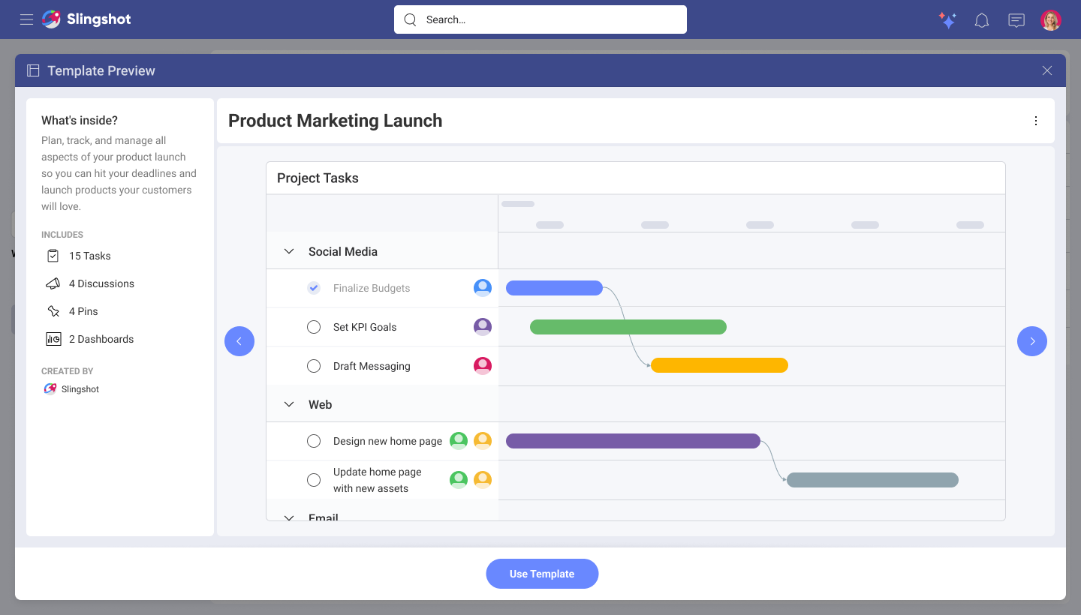Click the 2 Dashboards label
1081x615 pixels.
[101, 339]
